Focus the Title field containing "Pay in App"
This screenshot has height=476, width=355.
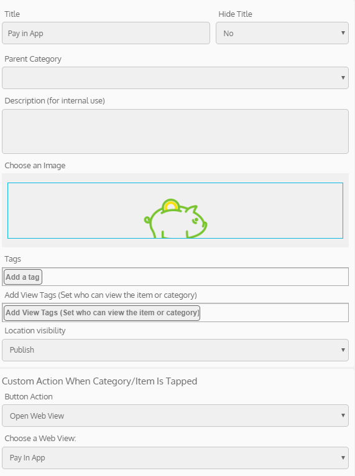tap(106, 33)
